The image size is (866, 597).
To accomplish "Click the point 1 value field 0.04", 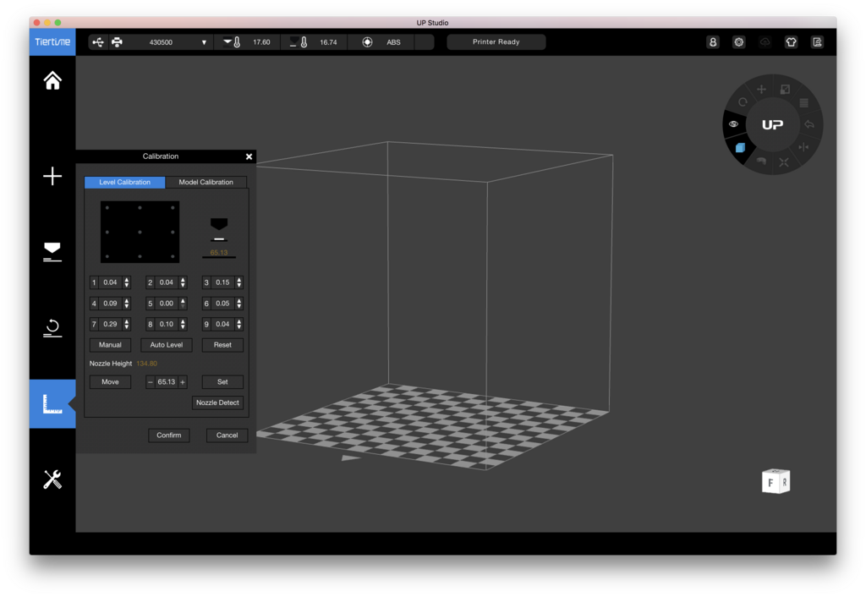I will (111, 282).
